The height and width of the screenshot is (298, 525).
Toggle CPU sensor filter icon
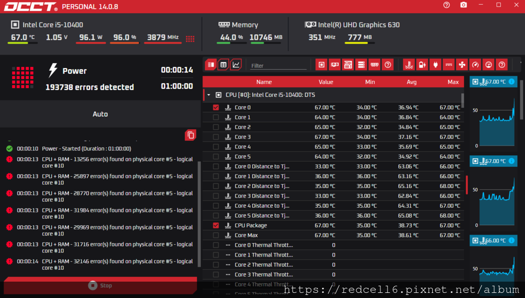[x=321, y=65]
